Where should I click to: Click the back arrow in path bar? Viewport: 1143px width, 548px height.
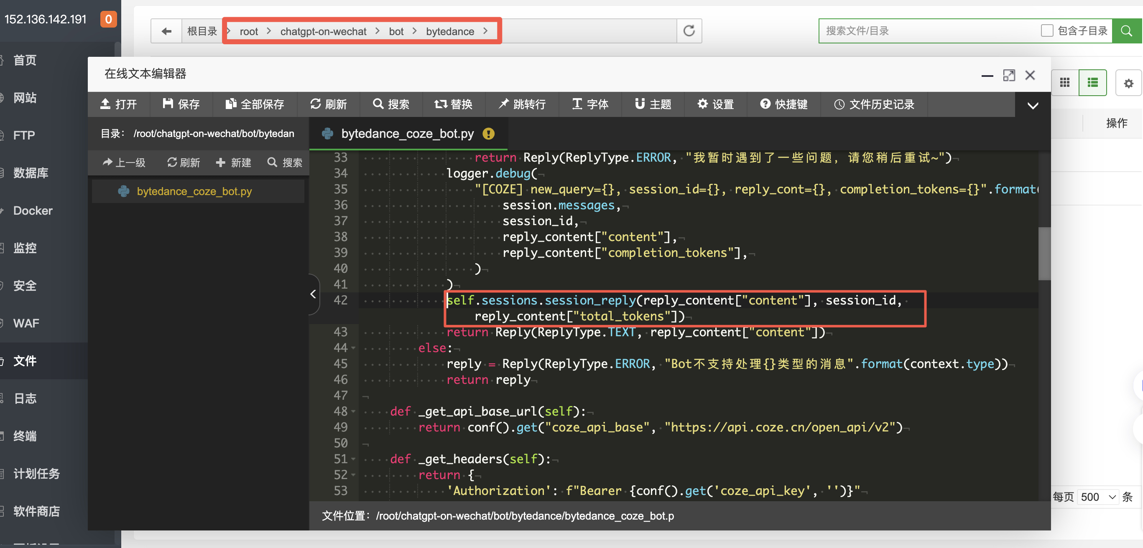[x=166, y=31]
